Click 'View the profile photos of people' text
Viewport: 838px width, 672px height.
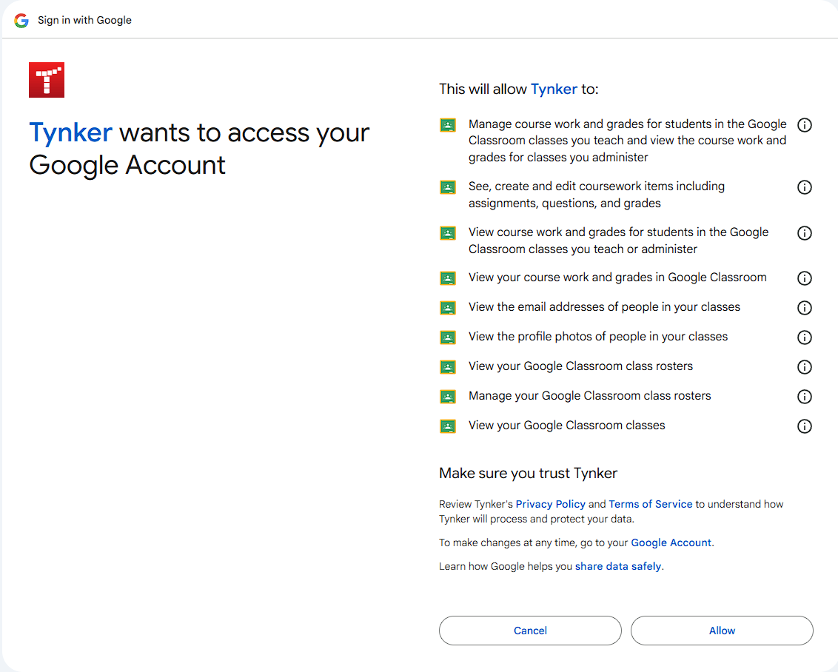click(x=598, y=337)
